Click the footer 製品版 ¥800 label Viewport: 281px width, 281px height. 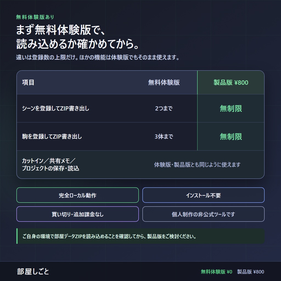pyautogui.click(x=251, y=272)
